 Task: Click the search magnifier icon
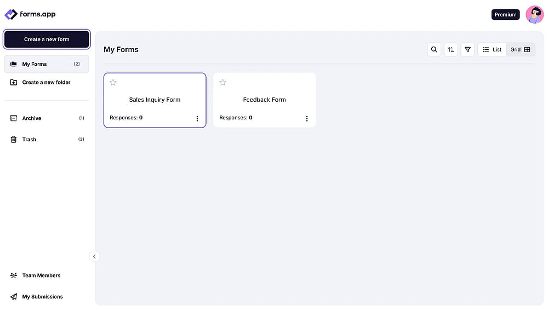434,50
